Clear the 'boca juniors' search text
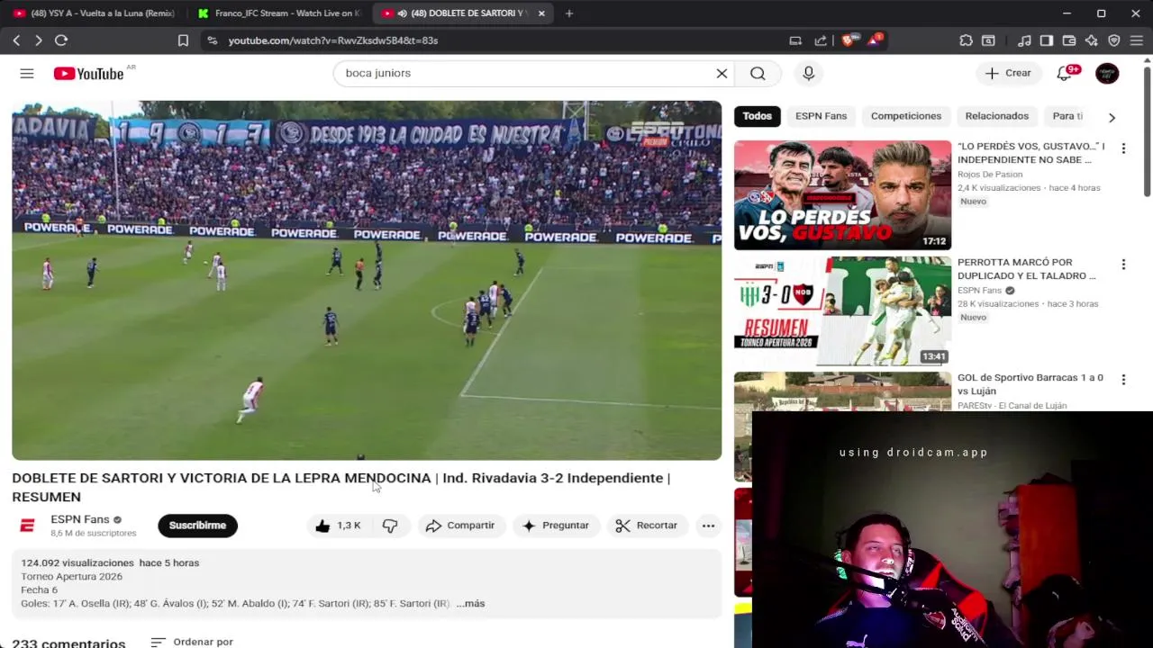This screenshot has width=1153, height=648. (722, 74)
